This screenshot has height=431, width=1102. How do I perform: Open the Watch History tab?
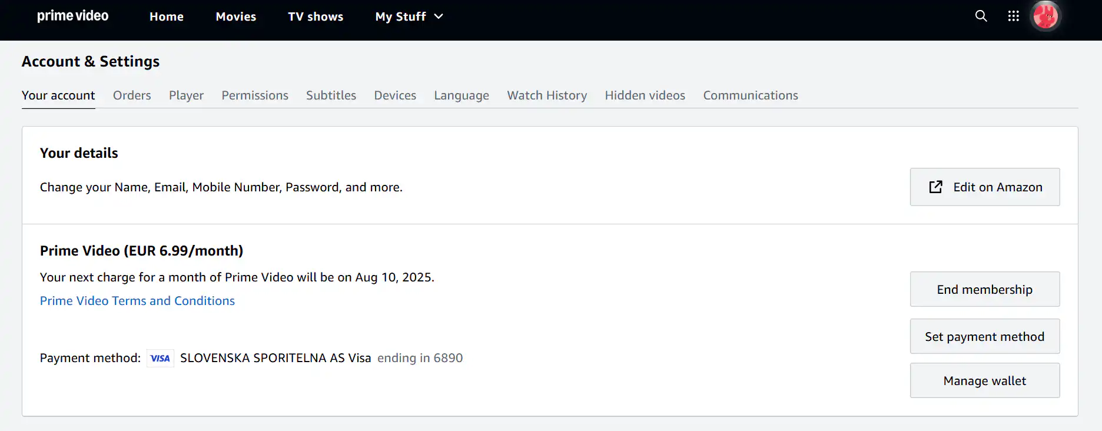(x=547, y=95)
